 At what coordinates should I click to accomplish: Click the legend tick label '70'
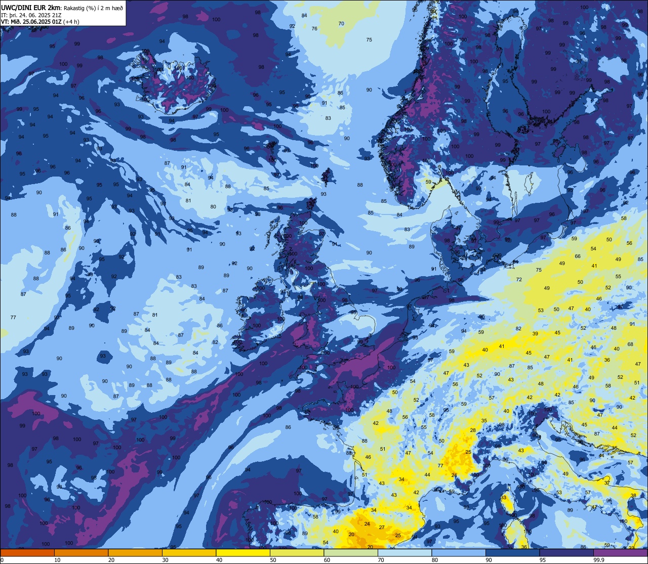(381, 560)
